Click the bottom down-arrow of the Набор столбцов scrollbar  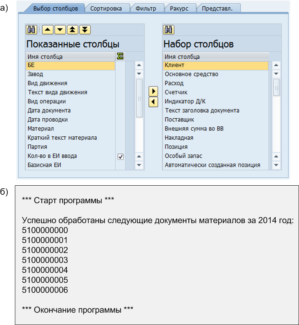pos(276,165)
